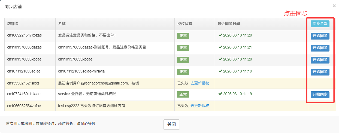Click the 同步全部 button

pyautogui.click(x=320, y=24)
